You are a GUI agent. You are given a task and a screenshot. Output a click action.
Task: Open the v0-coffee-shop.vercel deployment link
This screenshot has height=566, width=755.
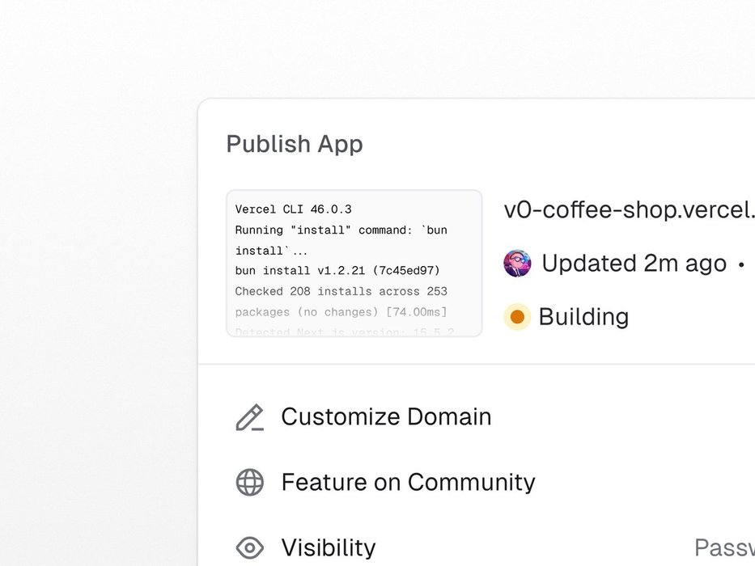point(629,209)
